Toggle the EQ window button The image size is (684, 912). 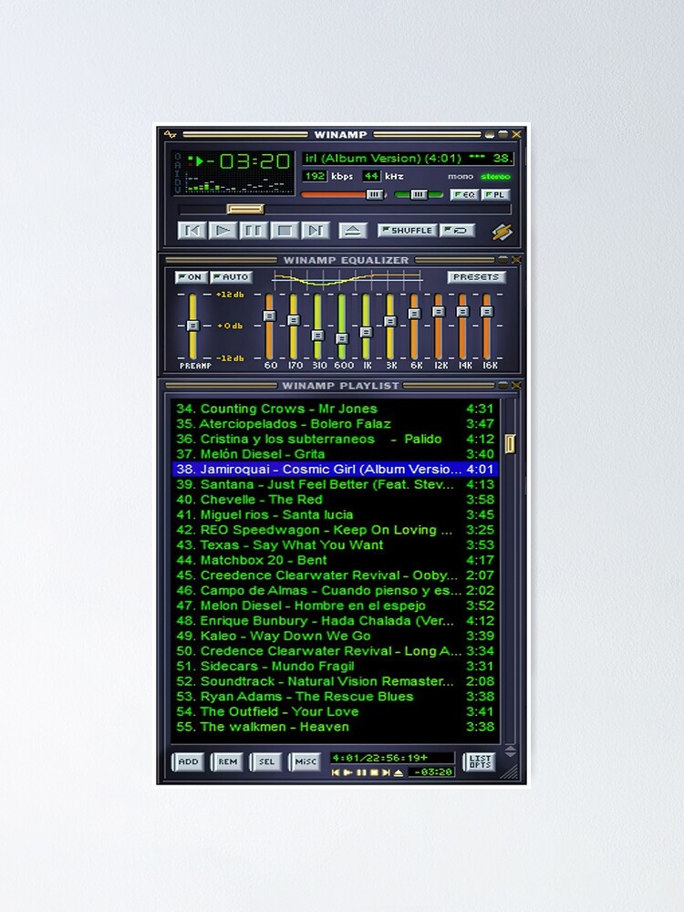tap(463, 195)
